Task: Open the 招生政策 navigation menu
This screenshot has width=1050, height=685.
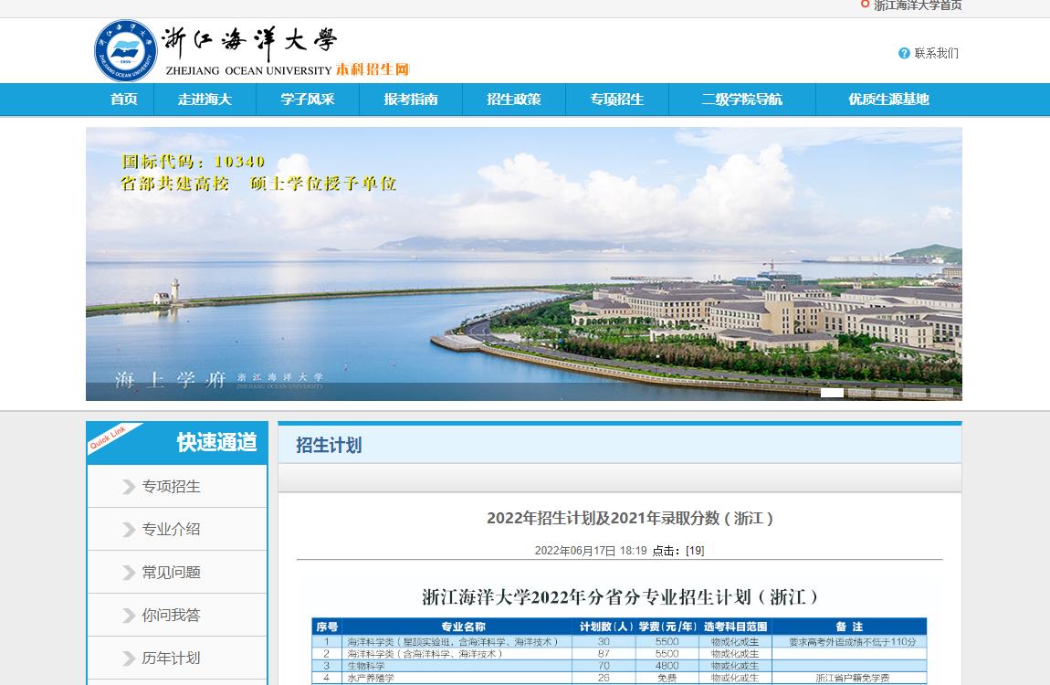Action: (514, 100)
